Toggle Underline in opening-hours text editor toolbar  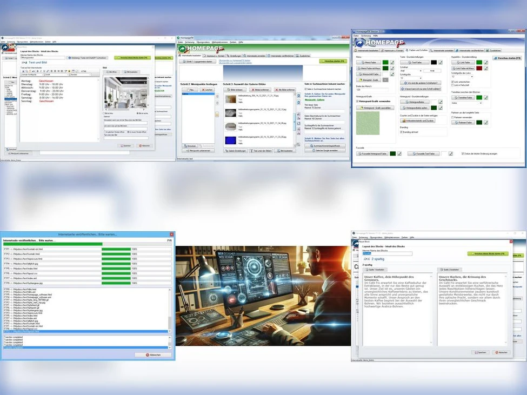pyautogui.click(x=44, y=71)
